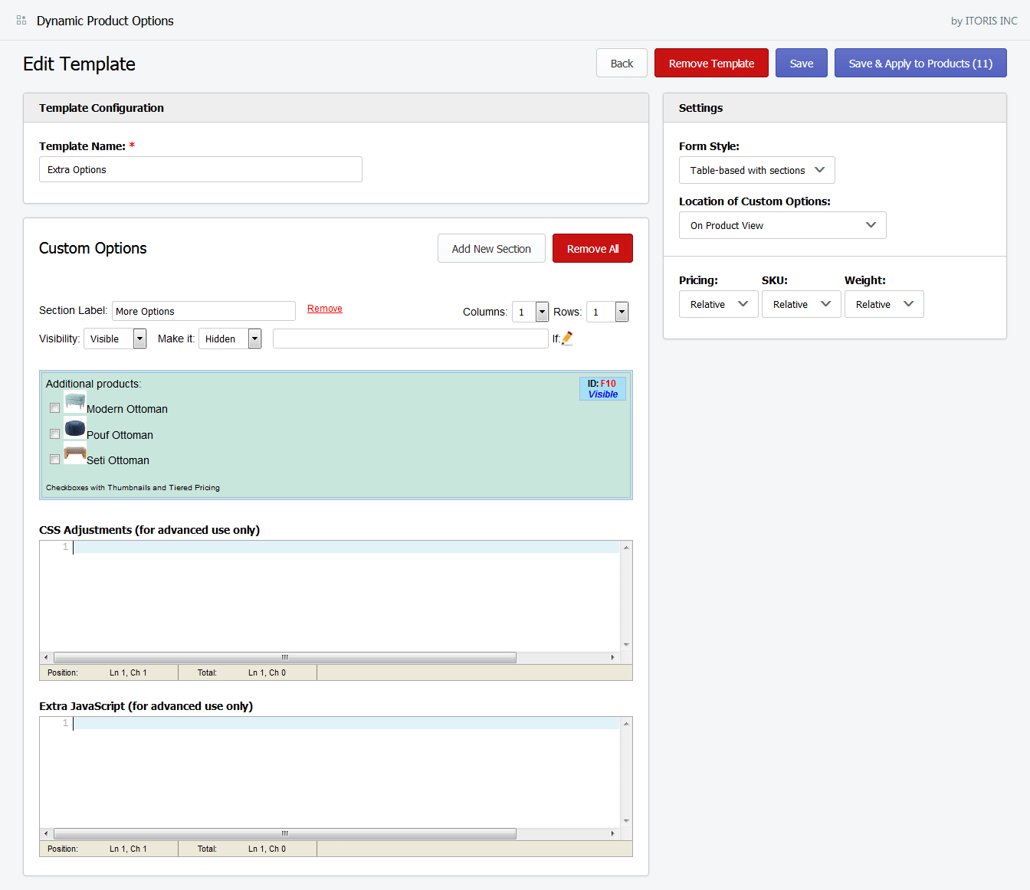Open the Form Style dropdown
The height and width of the screenshot is (890, 1030).
757,170
